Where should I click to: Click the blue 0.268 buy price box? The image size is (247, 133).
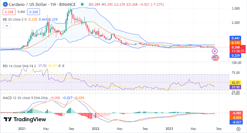pos(33,12)
